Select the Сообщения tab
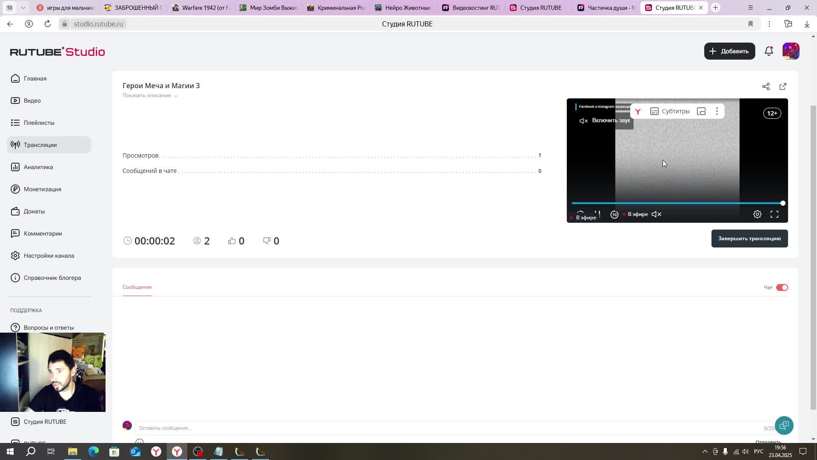 137,287
